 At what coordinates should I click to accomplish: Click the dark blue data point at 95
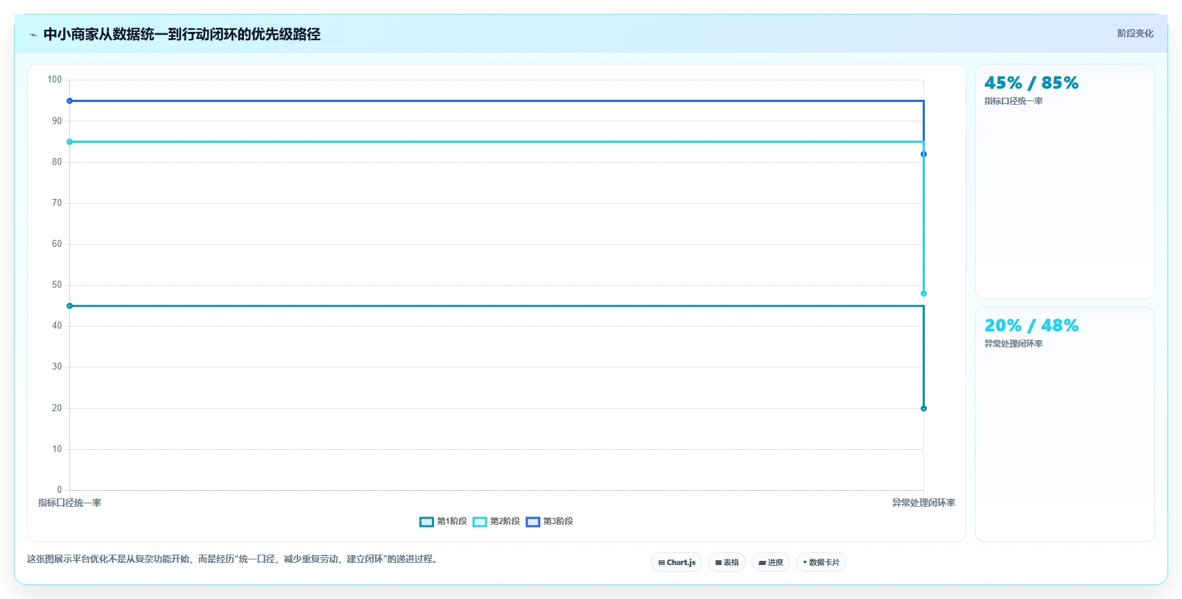tap(69, 101)
